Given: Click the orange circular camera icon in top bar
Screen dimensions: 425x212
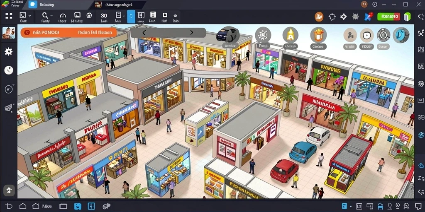Looking at the screenshot, I should tap(319, 17).
